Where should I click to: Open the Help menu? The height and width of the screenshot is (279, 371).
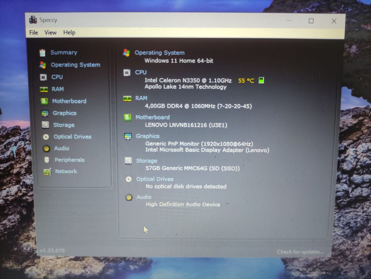pos(69,33)
